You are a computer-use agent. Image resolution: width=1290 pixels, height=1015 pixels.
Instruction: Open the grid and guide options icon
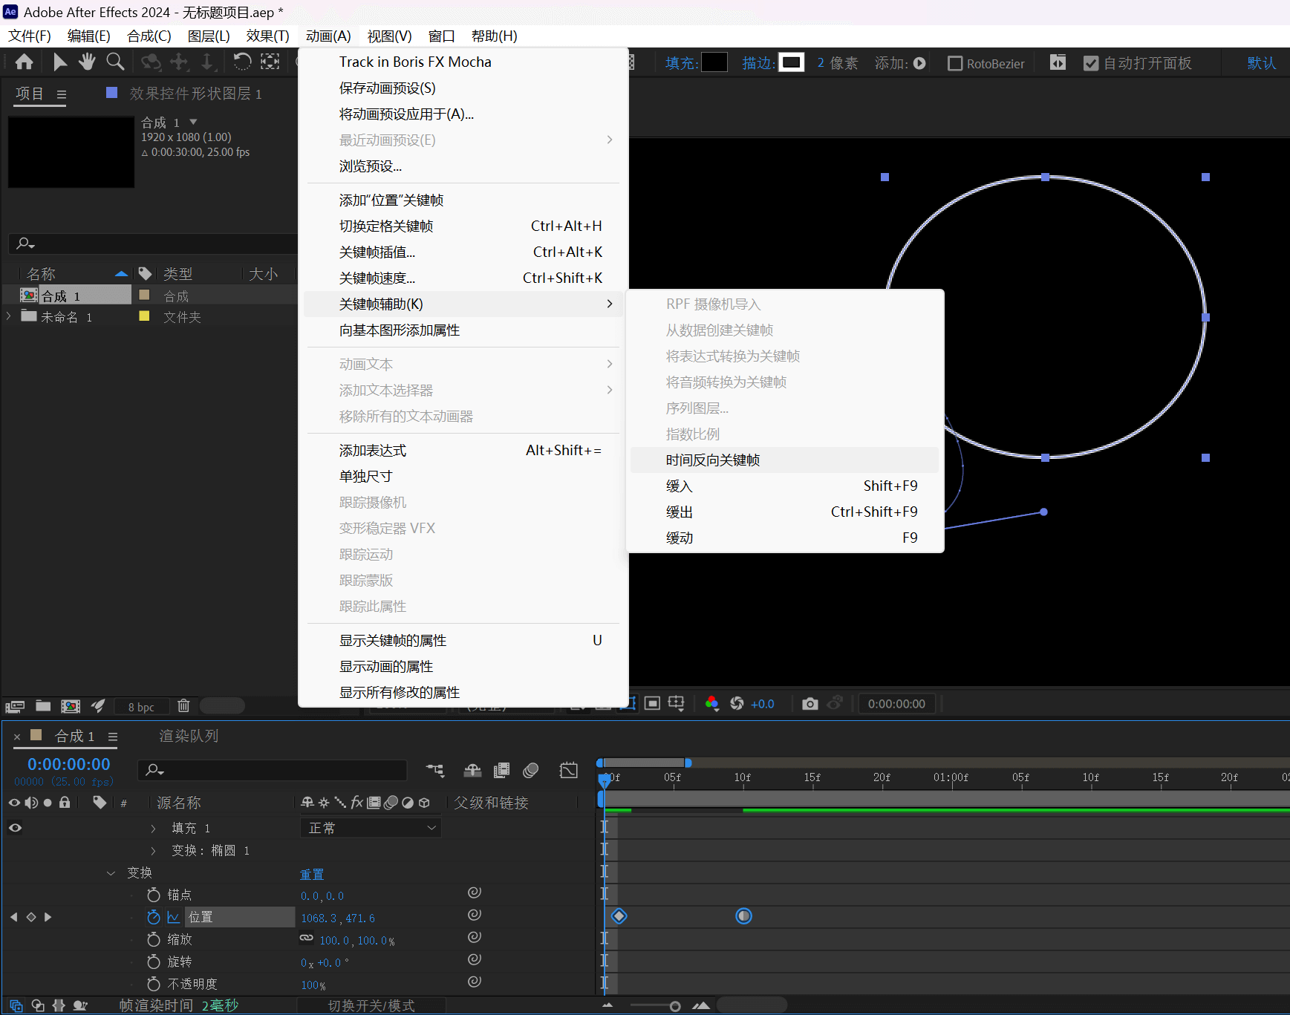click(x=677, y=704)
